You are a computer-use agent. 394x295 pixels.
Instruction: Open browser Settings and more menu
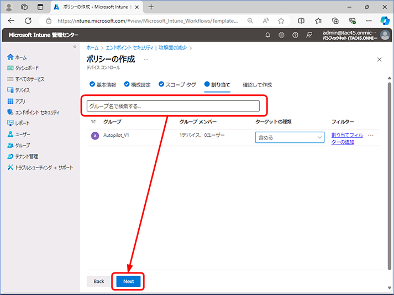click(x=369, y=21)
